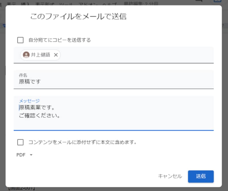Click the dropdown arrow next to PDF
Image resolution: width=228 pixels, height=191 pixels.
31,155
